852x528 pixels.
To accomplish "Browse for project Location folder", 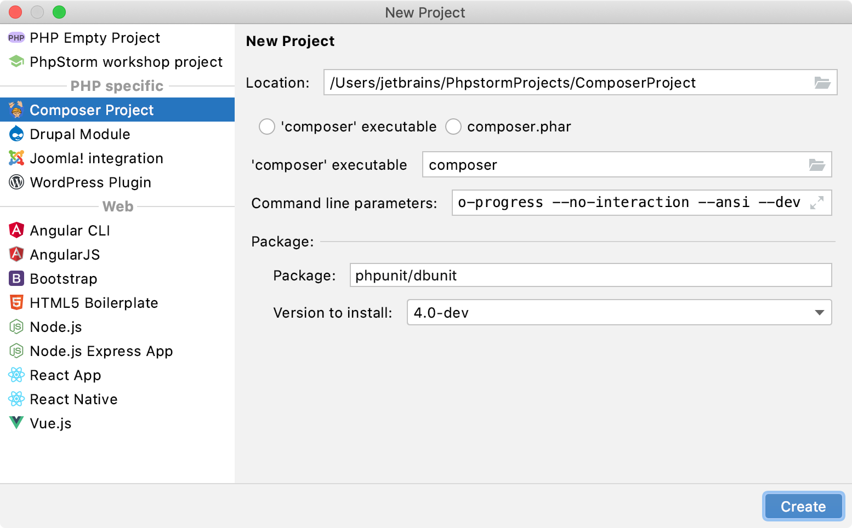I will tap(822, 83).
